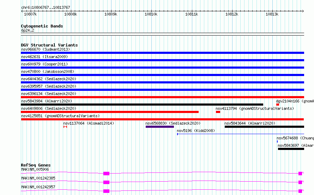Open the MAK|NM_005906 transcript label

(35, 169)
